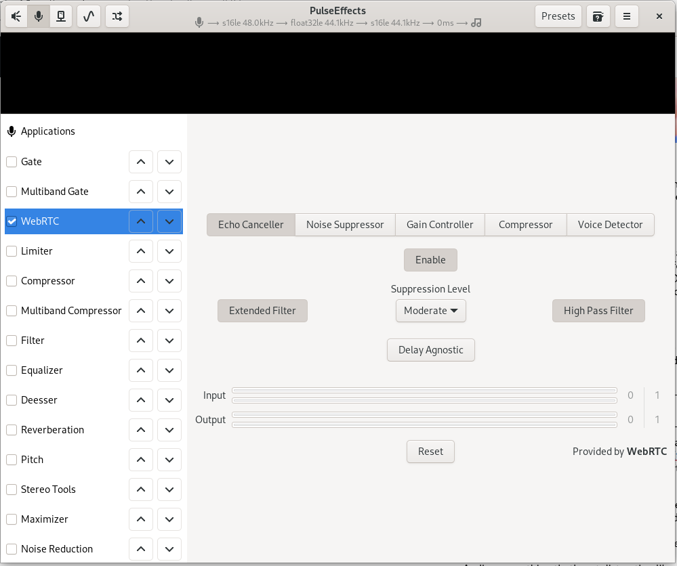The image size is (677, 566).
Task: Uncheck the WebRTC plugin checkbox
Action: pos(12,221)
